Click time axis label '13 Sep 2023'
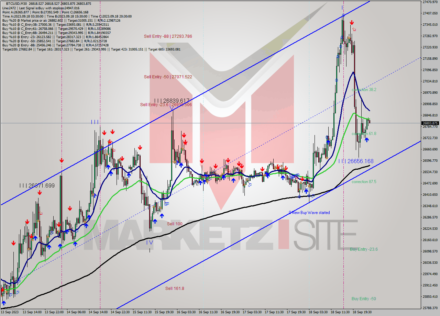This screenshot has width=440, height=316. pyautogui.click(x=9, y=312)
